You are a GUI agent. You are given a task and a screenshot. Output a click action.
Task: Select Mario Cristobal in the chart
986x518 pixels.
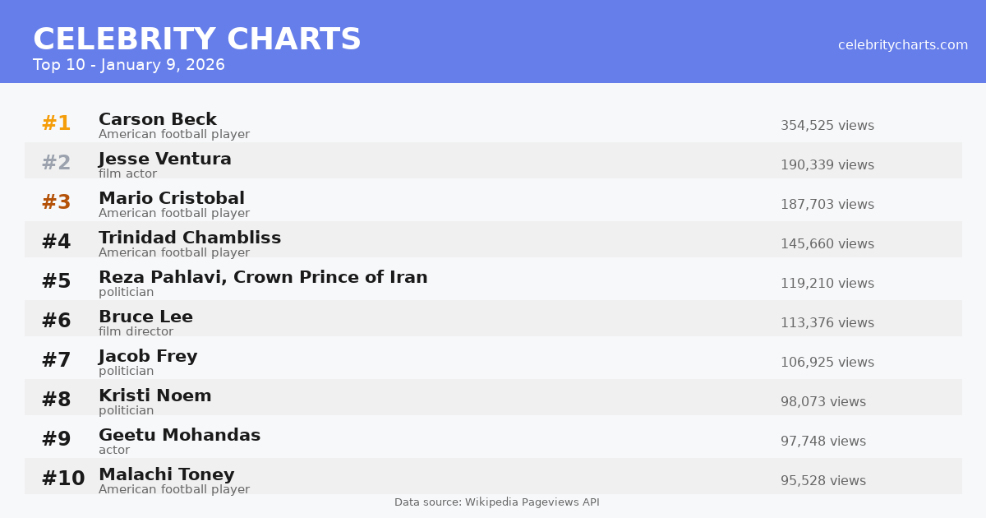tap(172, 199)
